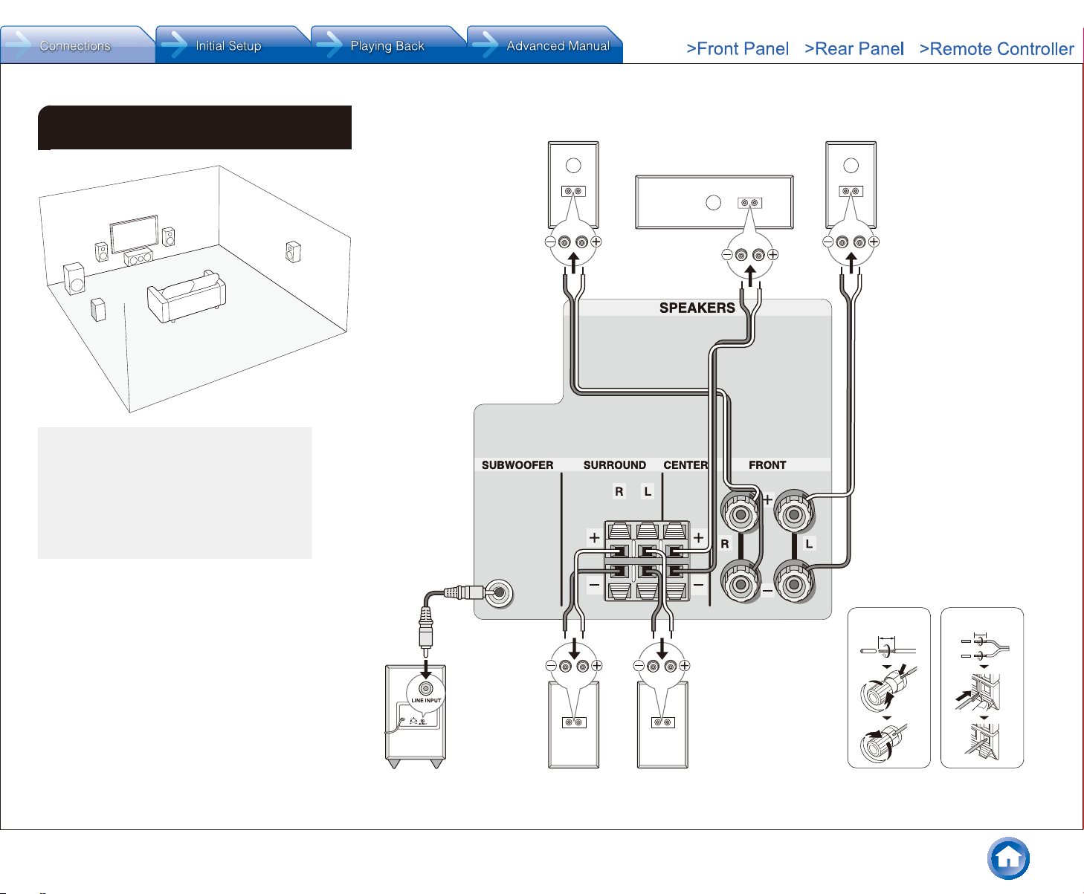
Task: Switch to the Initial Setup tab
Action: (233, 45)
